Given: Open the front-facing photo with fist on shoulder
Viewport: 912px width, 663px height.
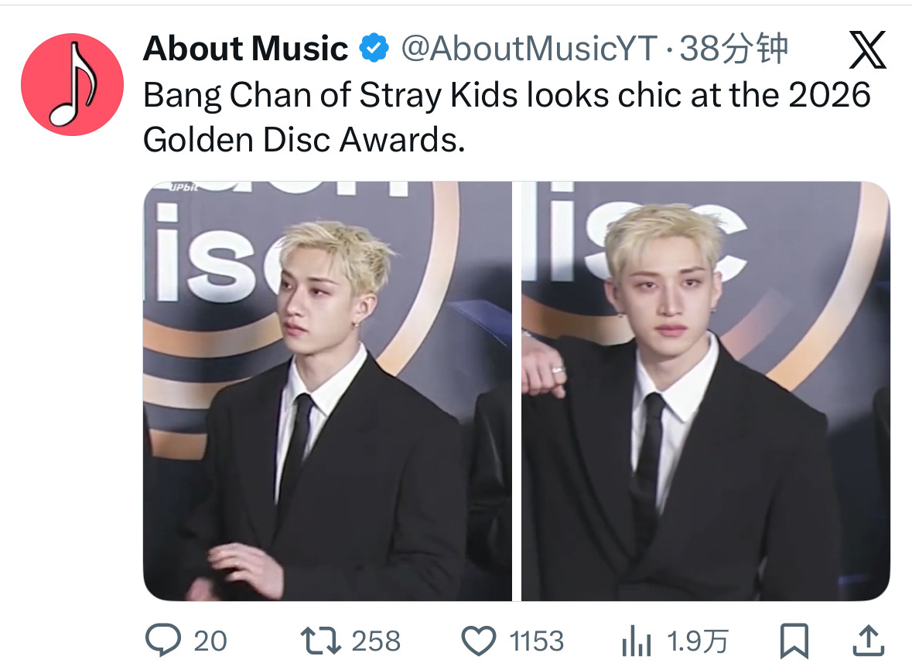Looking at the screenshot, I should click(x=705, y=391).
